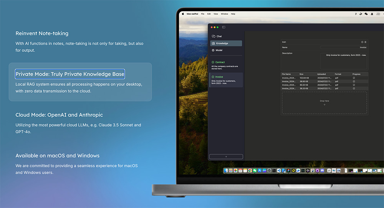Click the progress checkmark of first invoice
This screenshot has height=208, width=384.
point(354,78)
